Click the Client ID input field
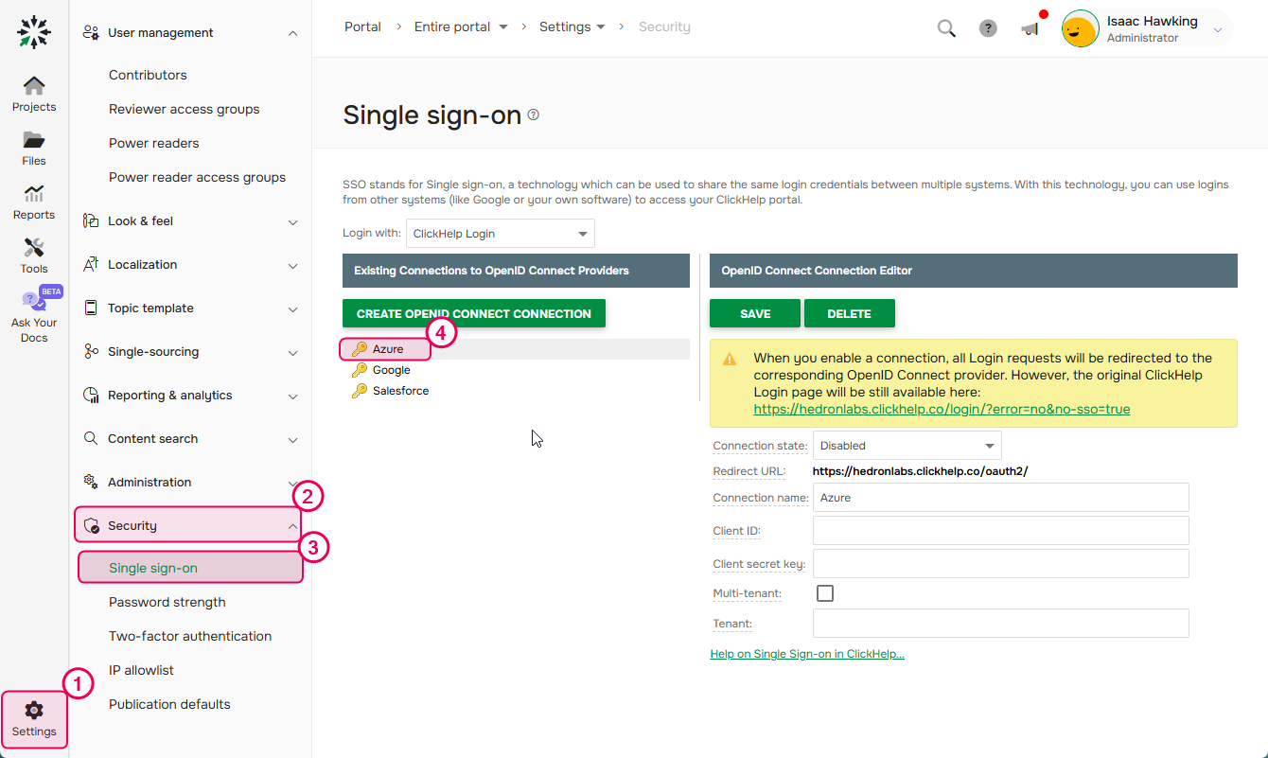Viewport: 1268px width, 758px height. pos(1000,530)
